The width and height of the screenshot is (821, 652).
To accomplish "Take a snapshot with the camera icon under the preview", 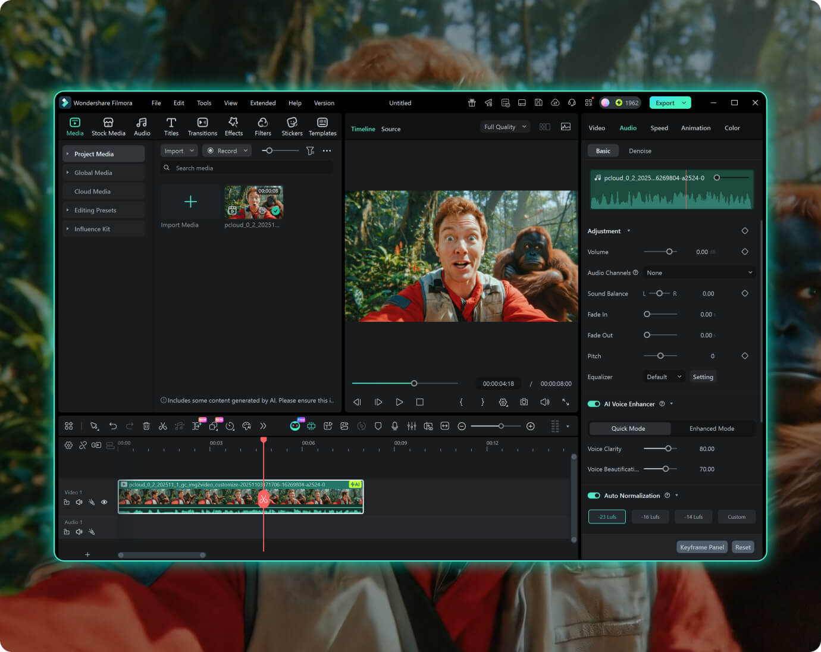I will pos(524,402).
